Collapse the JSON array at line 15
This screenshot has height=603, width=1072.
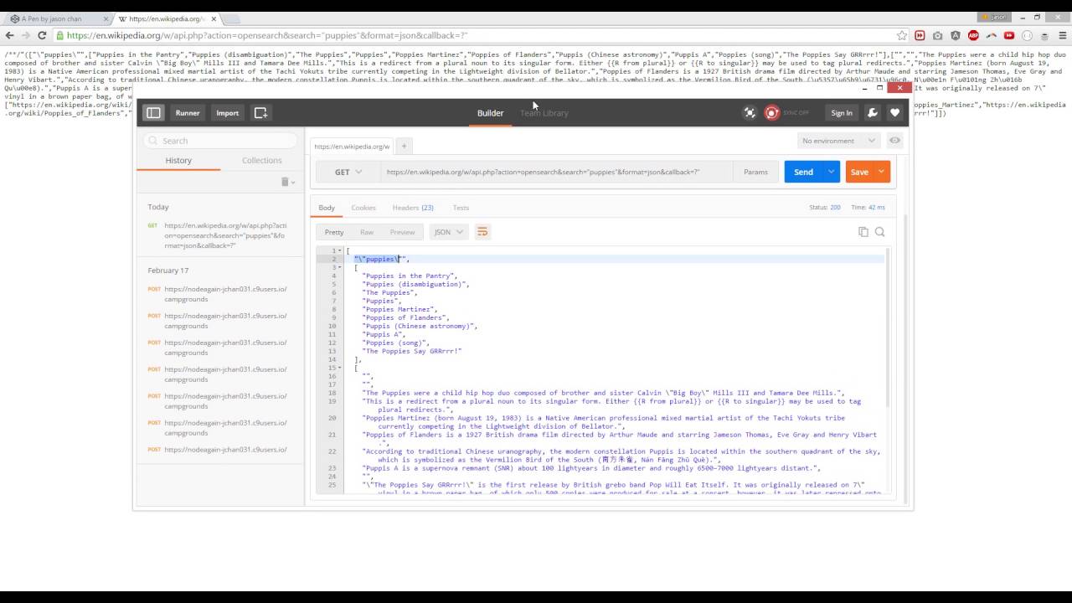(339, 368)
